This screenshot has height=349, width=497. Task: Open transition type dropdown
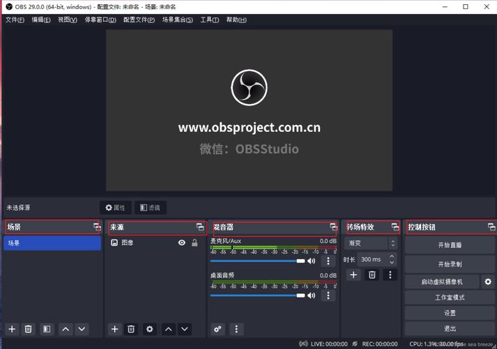(x=371, y=244)
